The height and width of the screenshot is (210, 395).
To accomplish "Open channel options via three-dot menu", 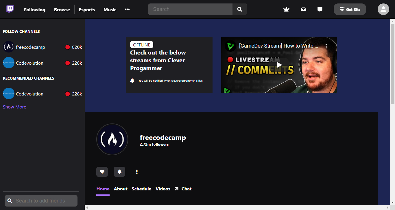I will pyautogui.click(x=136, y=171).
